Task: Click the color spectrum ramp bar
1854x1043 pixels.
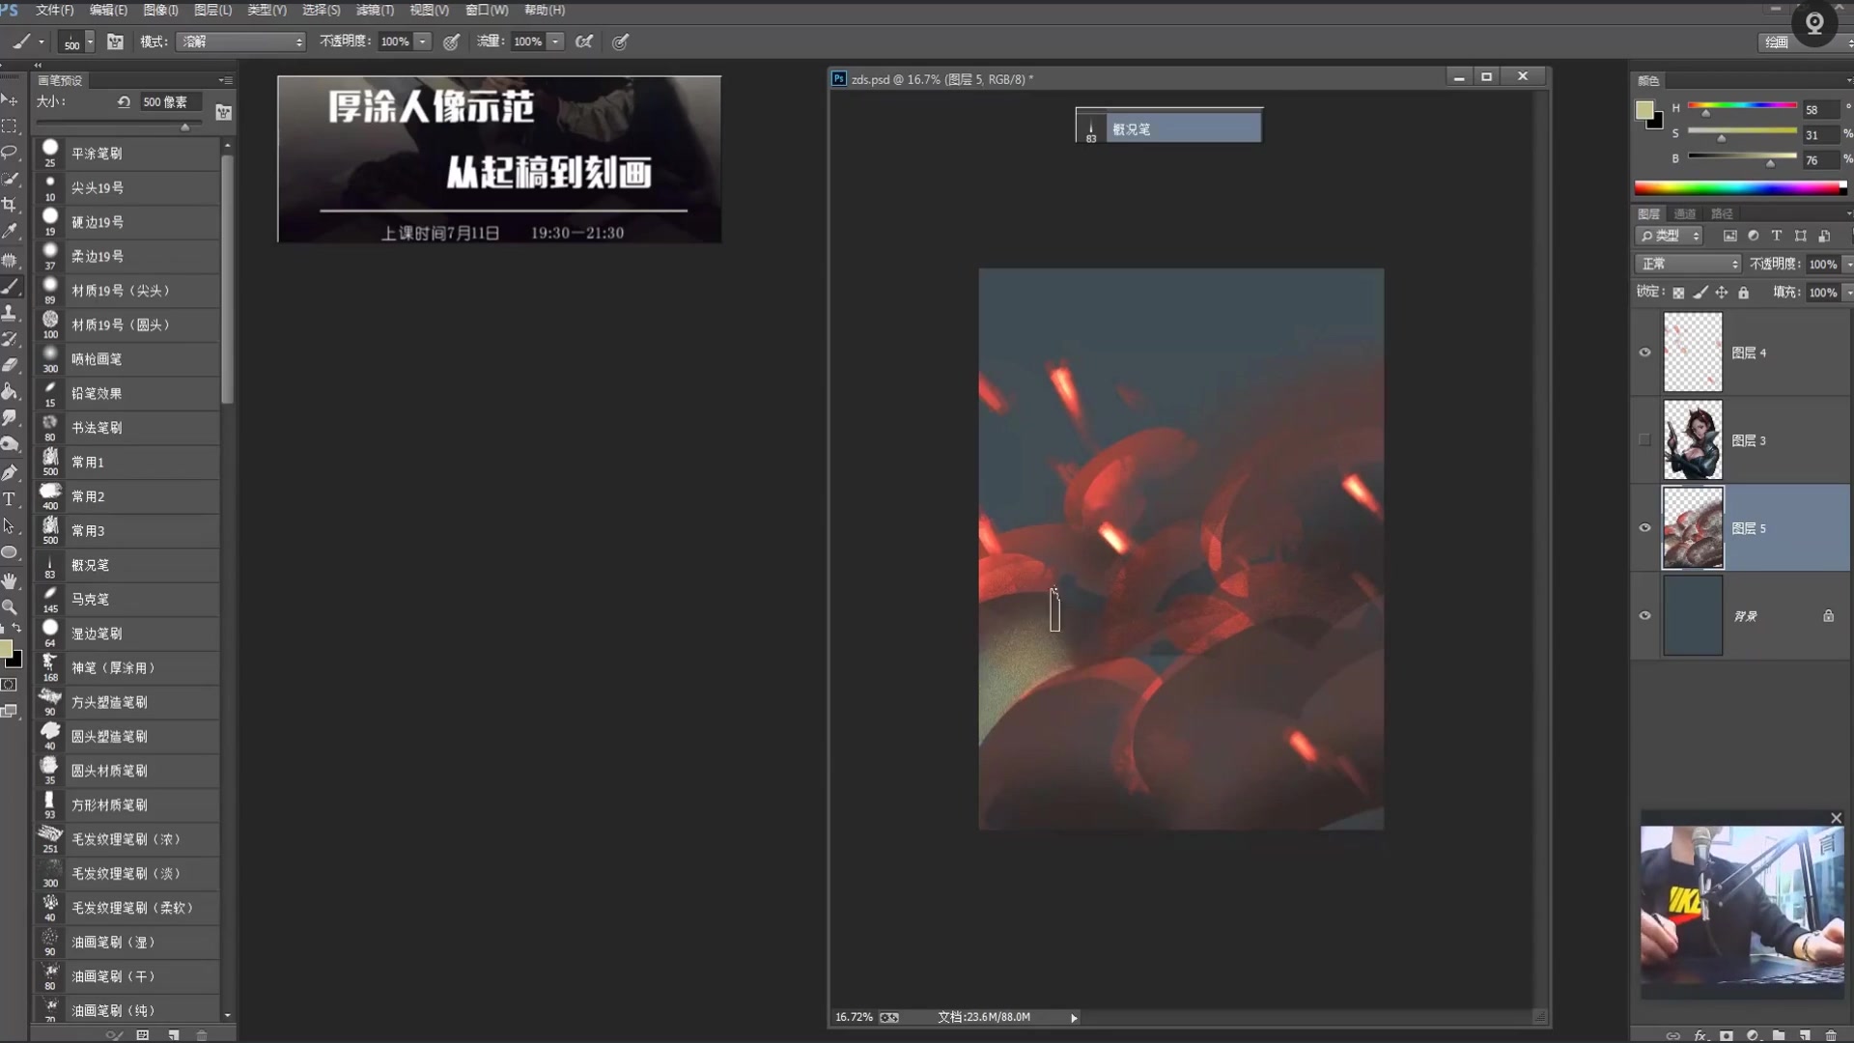Action: pyautogui.click(x=1740, y=188)
